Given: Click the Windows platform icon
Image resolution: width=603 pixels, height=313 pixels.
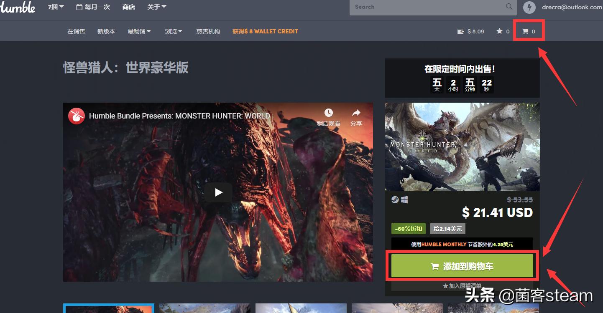Looking at the screenshot, I should tap(404, 200).
